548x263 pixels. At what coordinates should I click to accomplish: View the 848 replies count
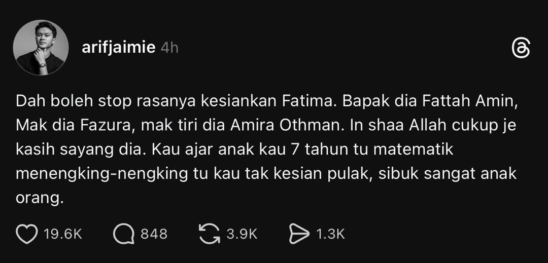coord(154,234)
